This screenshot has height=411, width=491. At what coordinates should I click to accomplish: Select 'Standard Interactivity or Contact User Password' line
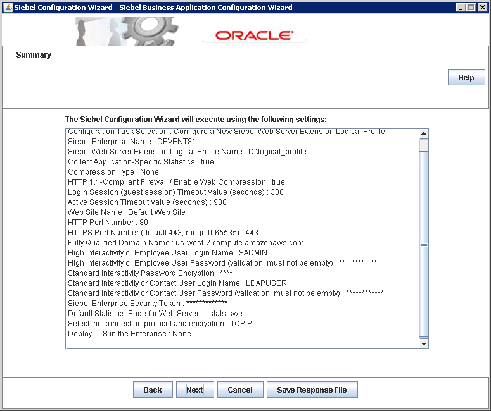226,293
